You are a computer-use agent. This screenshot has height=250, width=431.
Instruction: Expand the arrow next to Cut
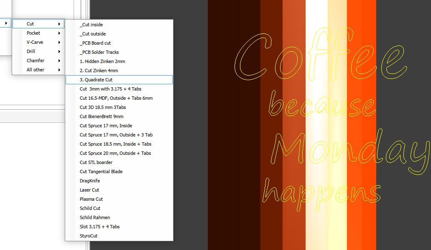tap(59, 24)
